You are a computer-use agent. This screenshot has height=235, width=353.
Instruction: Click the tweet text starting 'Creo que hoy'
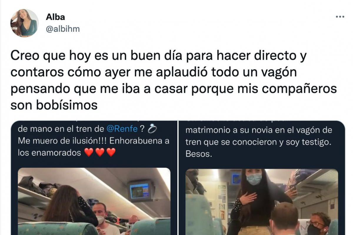[174, 80]
